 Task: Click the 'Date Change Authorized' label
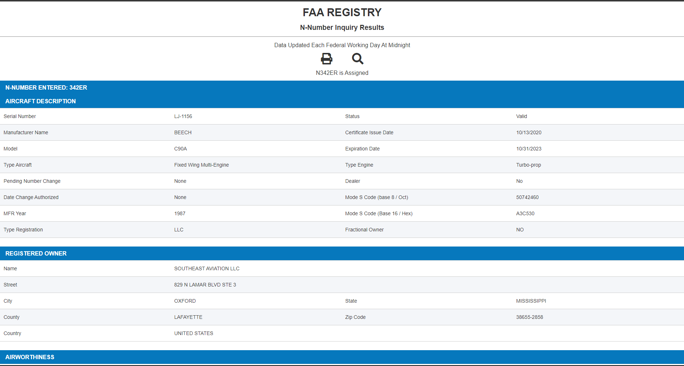(31, 197)
